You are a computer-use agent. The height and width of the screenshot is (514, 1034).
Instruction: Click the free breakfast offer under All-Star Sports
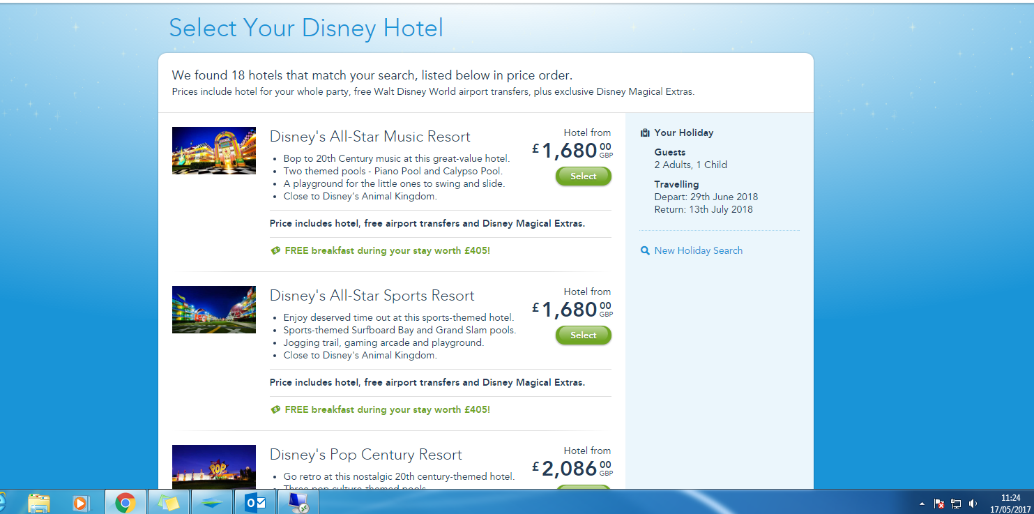click(x=388, y=409)
